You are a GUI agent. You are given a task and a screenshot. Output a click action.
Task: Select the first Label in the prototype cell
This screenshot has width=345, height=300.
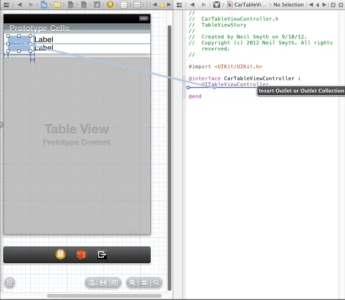[x=44, y=39]
